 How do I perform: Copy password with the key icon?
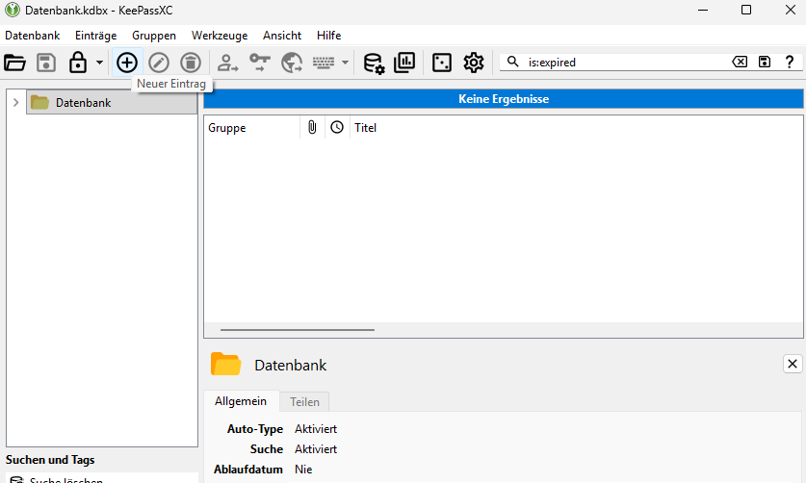coord(260,63)
